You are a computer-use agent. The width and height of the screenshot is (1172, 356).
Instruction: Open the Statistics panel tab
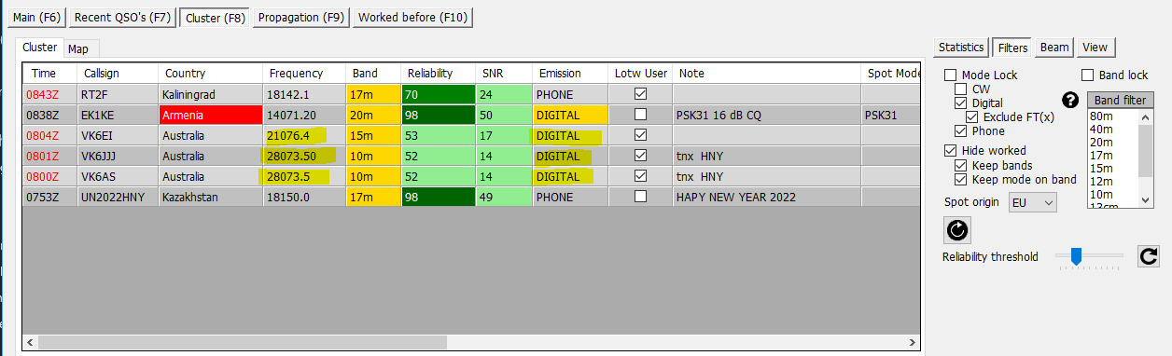coord(961,47)
